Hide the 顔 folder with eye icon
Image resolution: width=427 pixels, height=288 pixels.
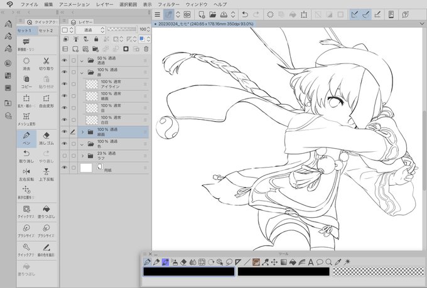(64, 72)
